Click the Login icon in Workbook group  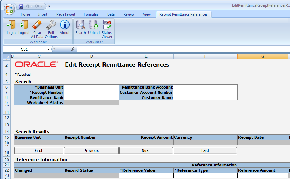coord(11,27)
